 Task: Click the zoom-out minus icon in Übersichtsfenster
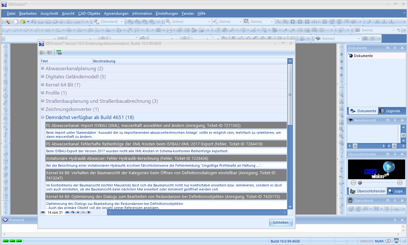[353, 183]
